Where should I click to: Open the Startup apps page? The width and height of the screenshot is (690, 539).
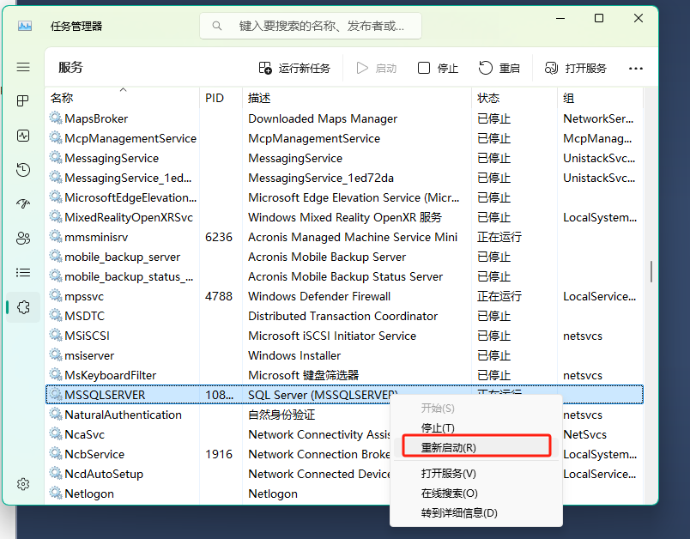22,203
